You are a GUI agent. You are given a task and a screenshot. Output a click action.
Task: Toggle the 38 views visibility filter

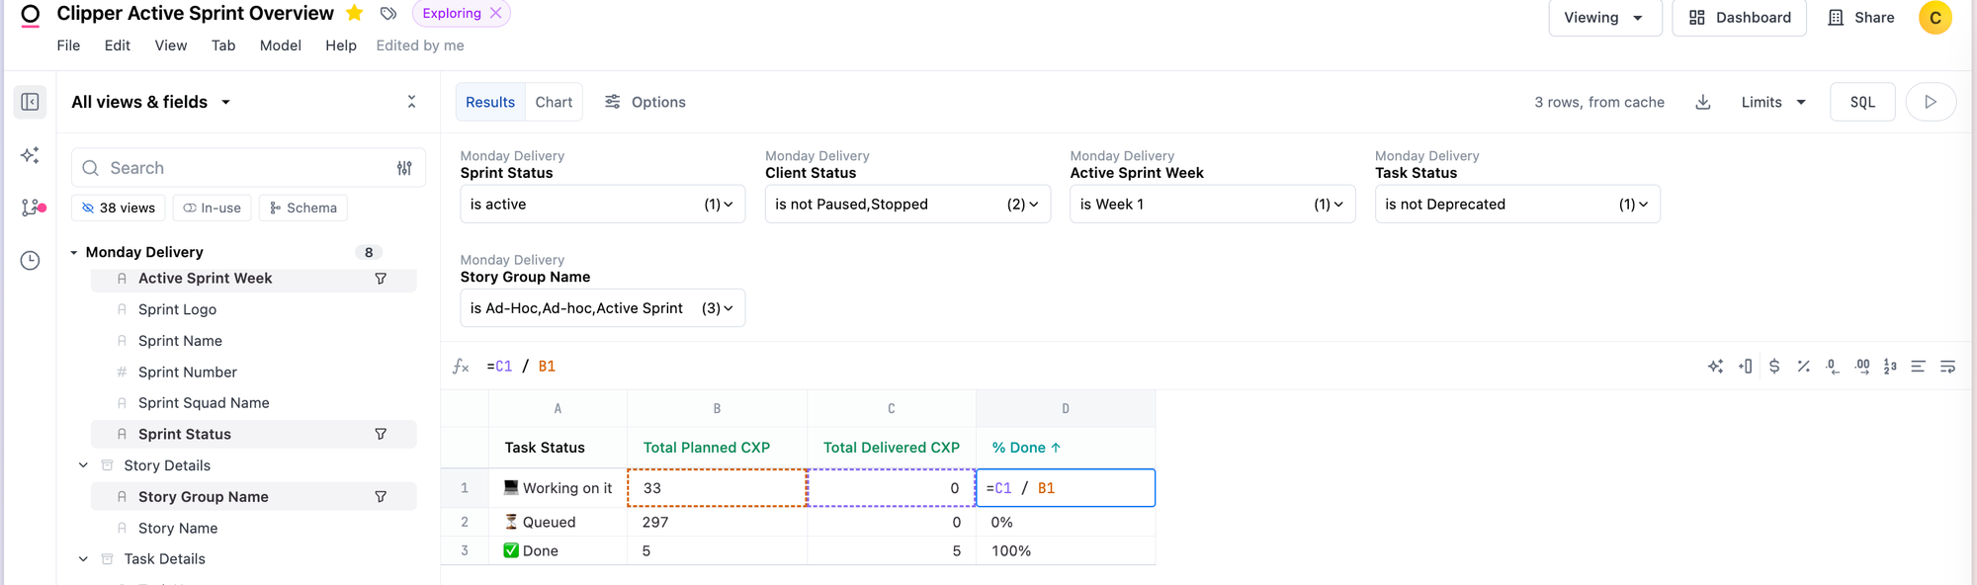[x=119, y=208]
